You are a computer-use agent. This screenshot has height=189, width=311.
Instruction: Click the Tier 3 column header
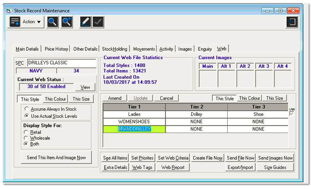[x=258, y=107]
